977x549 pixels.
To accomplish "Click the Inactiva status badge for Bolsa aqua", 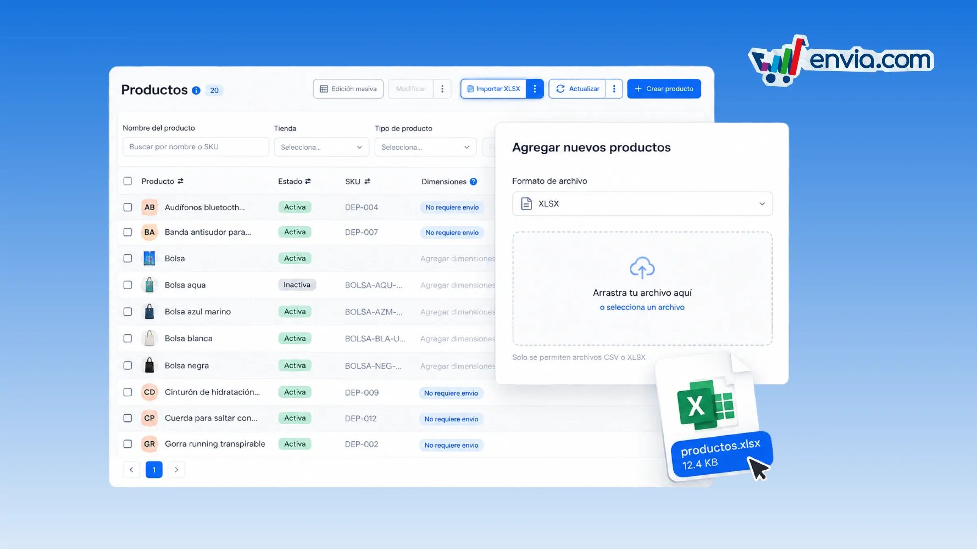I will [297, 285].
